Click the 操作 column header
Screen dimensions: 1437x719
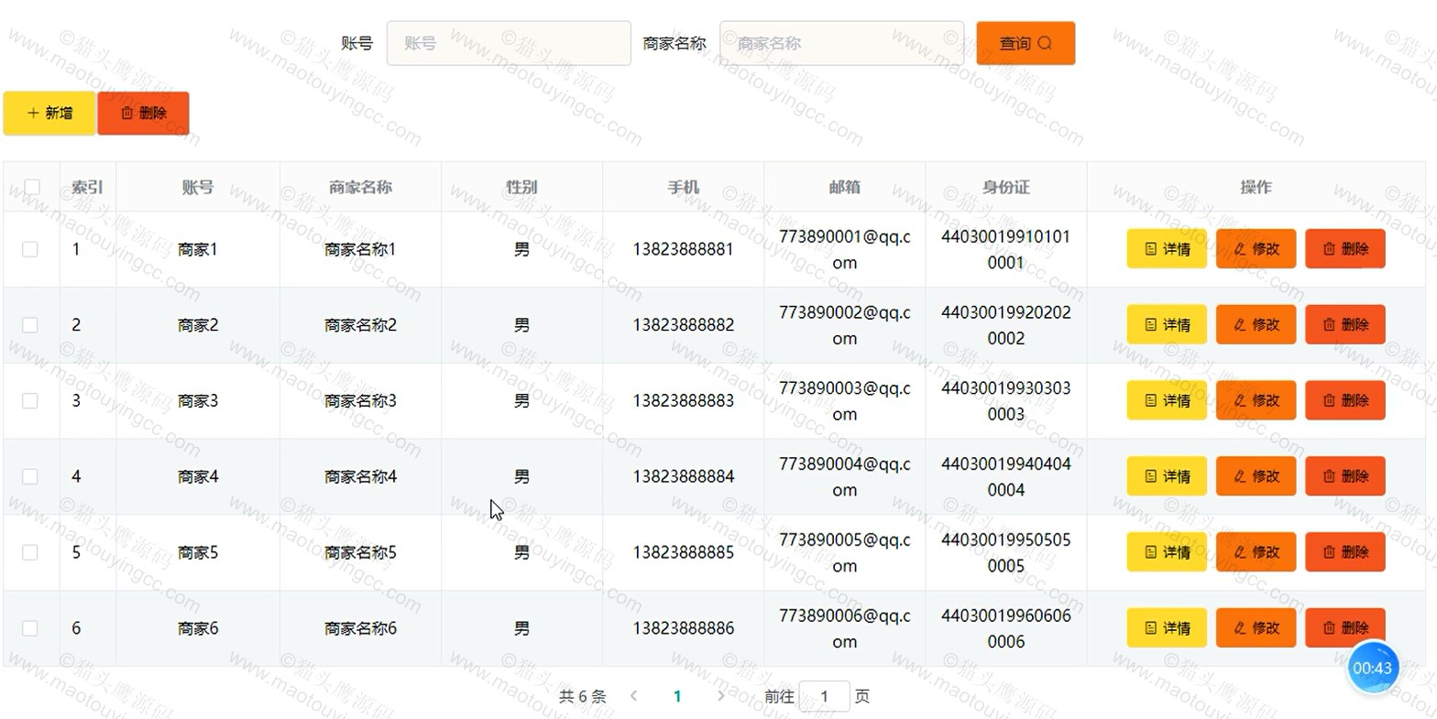click(1256, 187)
